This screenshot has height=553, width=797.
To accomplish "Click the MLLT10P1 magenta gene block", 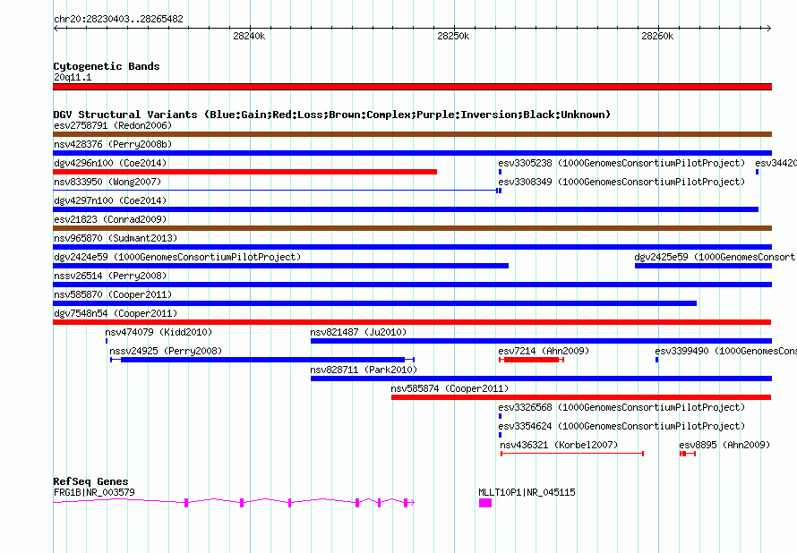I will click(485, 503).
